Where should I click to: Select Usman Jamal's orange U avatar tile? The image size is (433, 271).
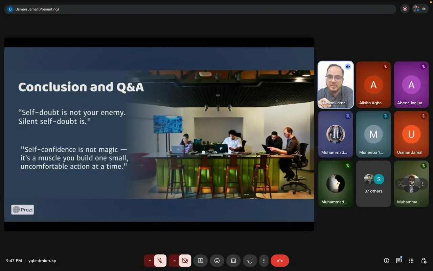coord(411,134)
